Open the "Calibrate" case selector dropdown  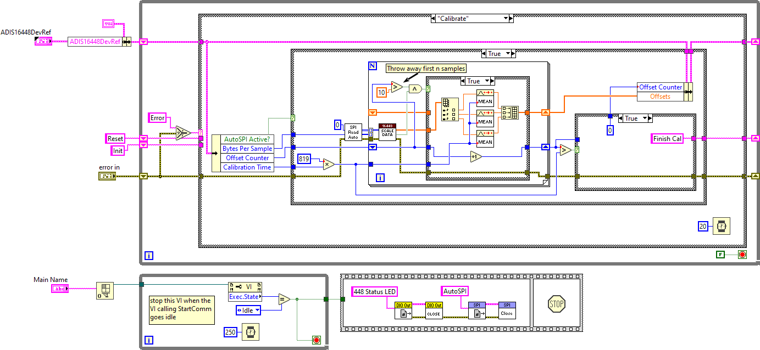[x=507, y=19]
